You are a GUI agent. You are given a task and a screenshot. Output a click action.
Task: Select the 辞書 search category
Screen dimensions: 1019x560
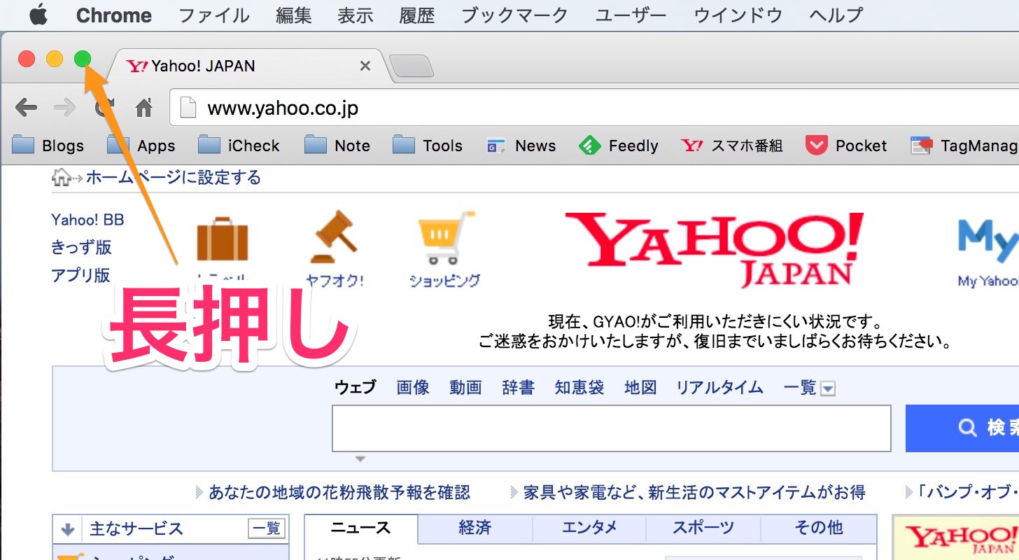tap(519, 387)
